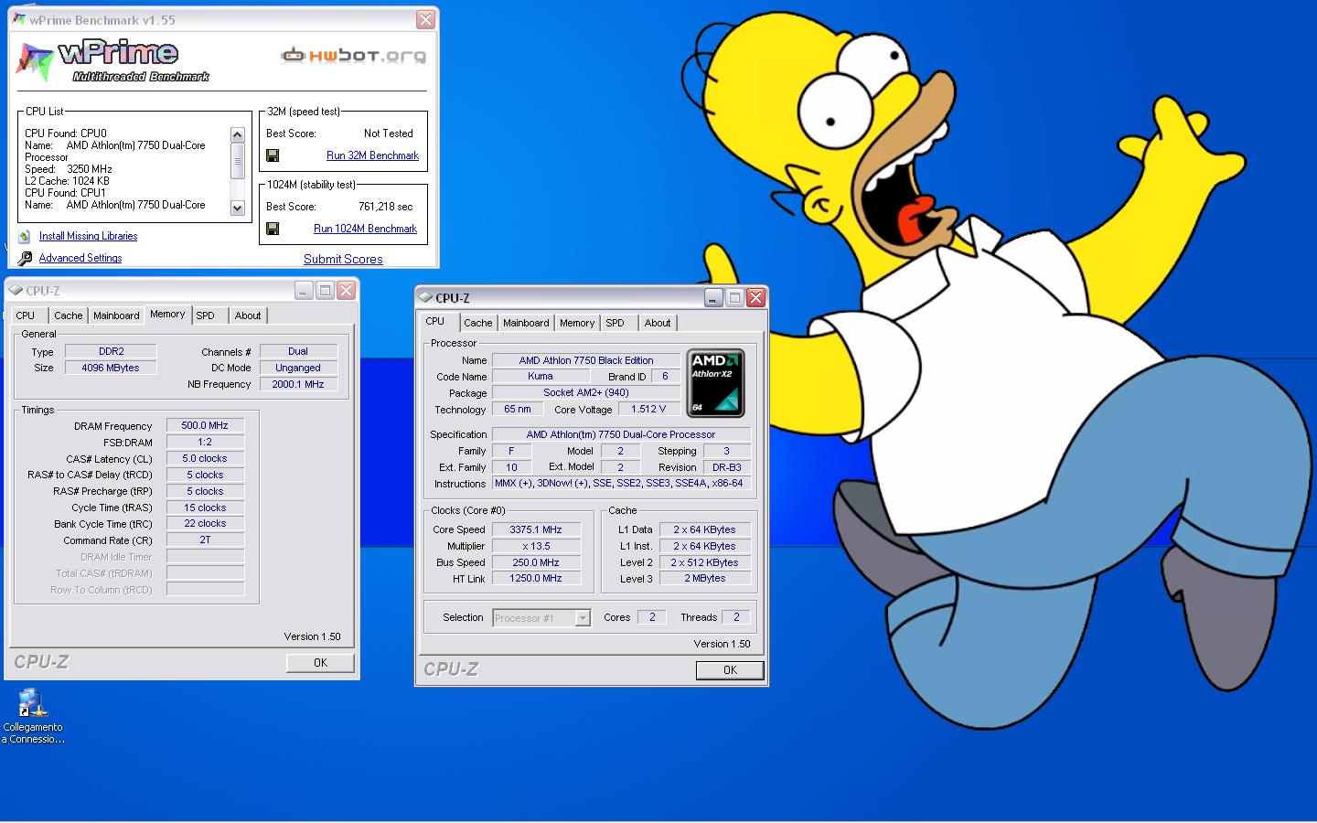The image size is (1317, 823).
Task: Click the CPU List scrollbar thumb
Action: 238,161
